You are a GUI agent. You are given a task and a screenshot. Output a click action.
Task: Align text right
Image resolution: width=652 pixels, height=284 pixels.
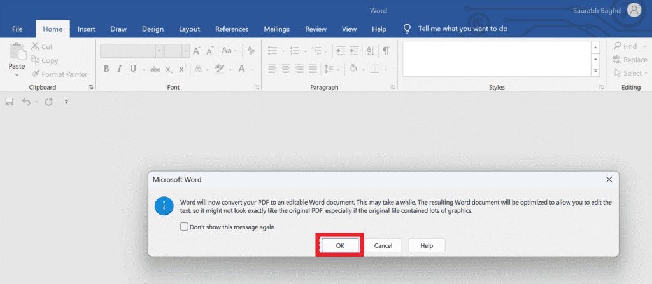[x=299, y=69]
